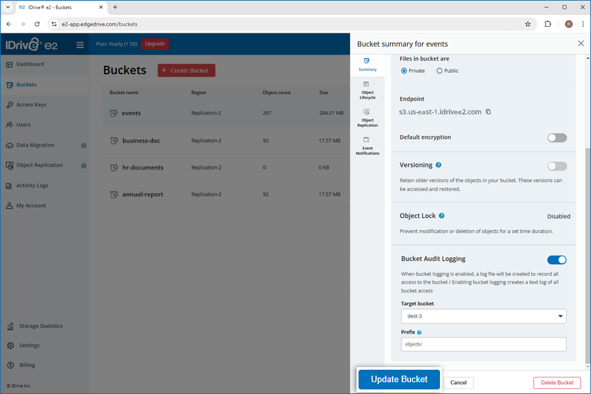Click the Delete Bucket button
The image size is (591, 394).
pyautogui.click(x=557, y=382)
